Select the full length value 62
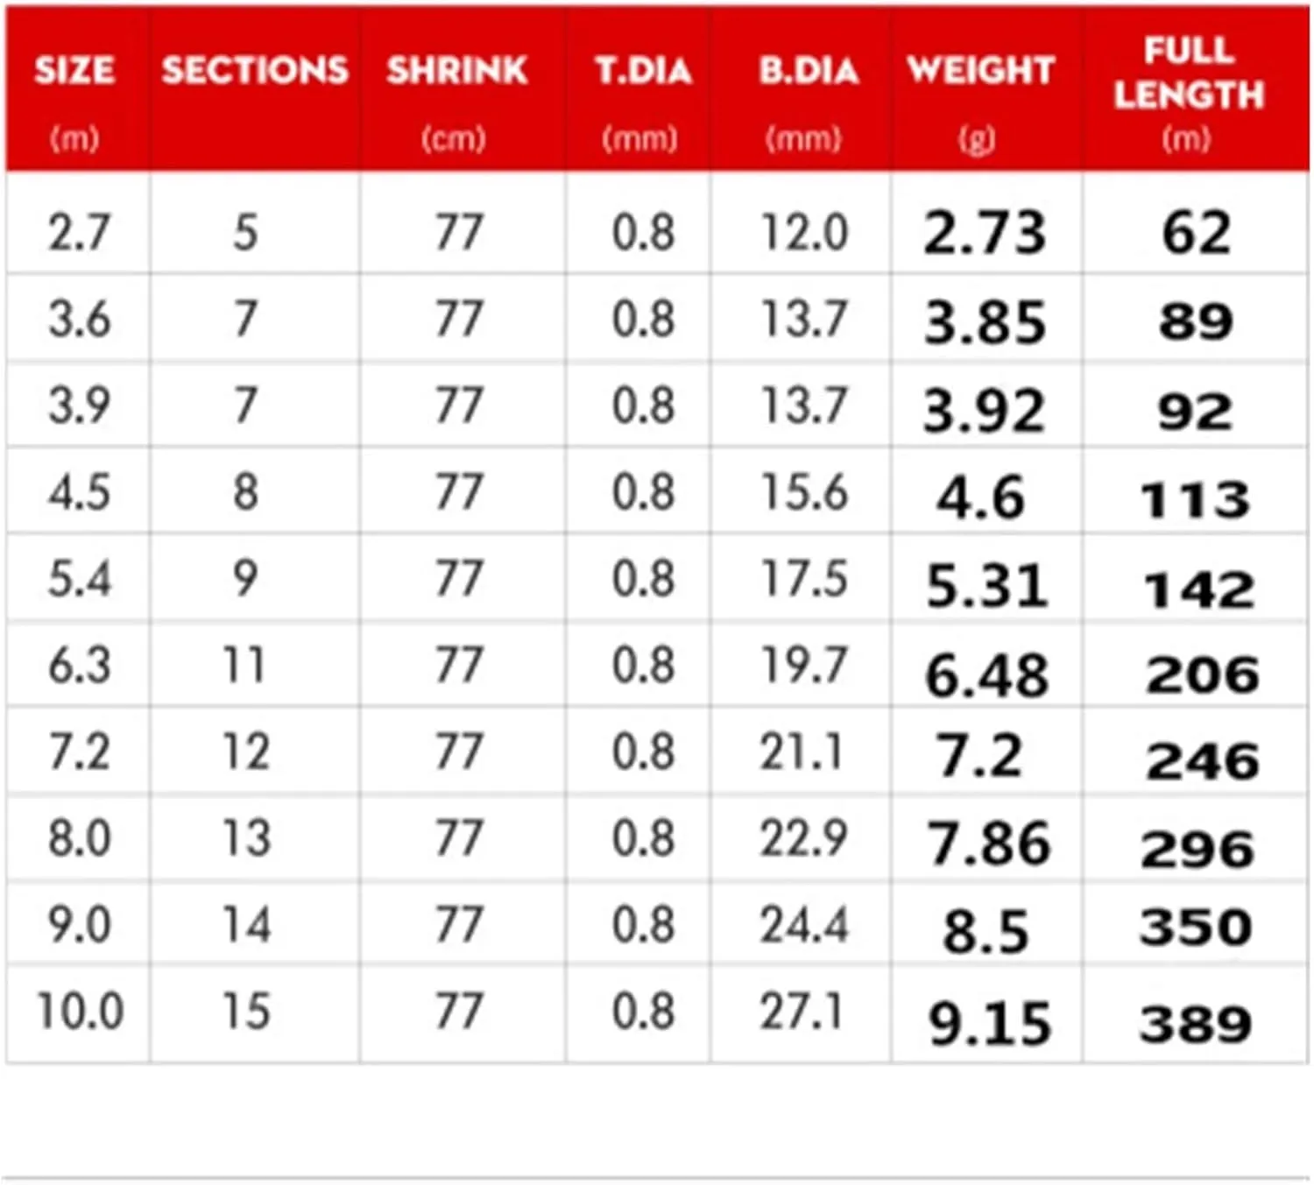The image size is (1314, 1185). (1197, 233)
